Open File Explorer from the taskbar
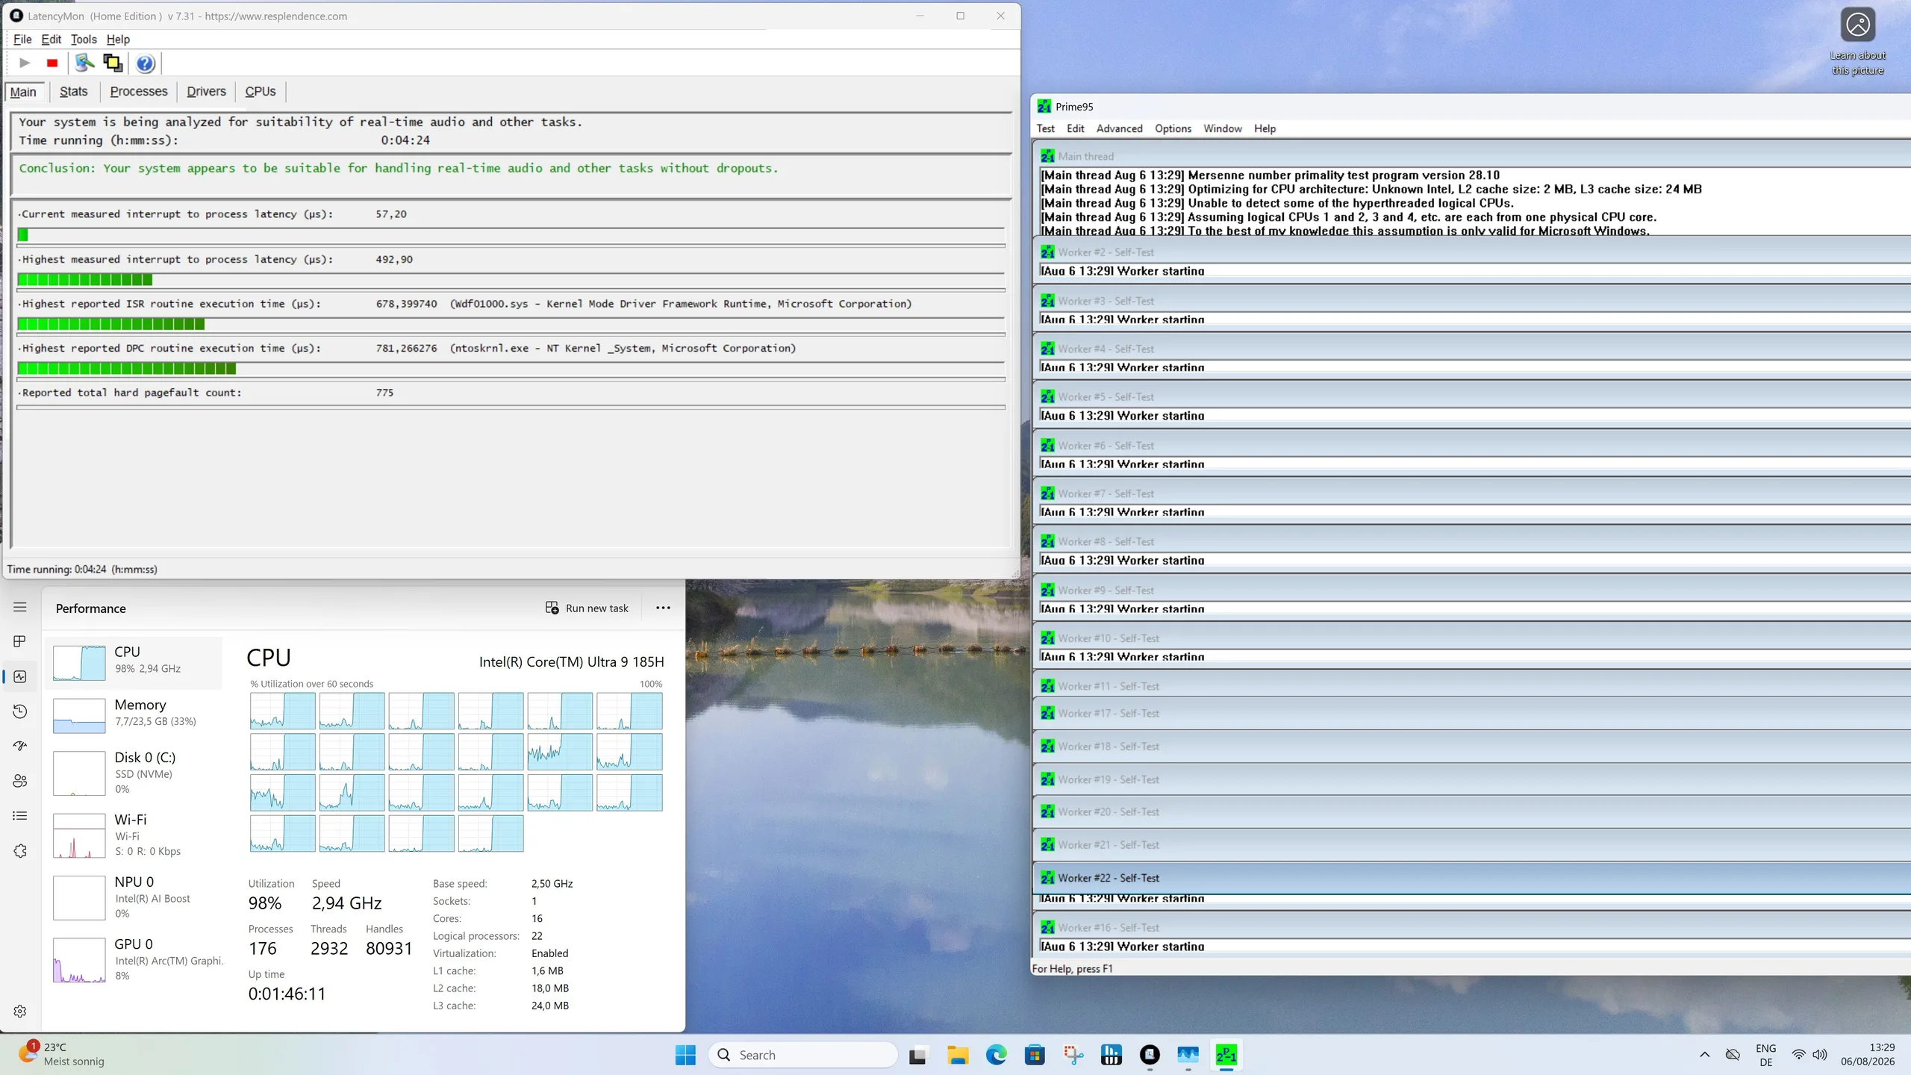 tap(957, 1055)
